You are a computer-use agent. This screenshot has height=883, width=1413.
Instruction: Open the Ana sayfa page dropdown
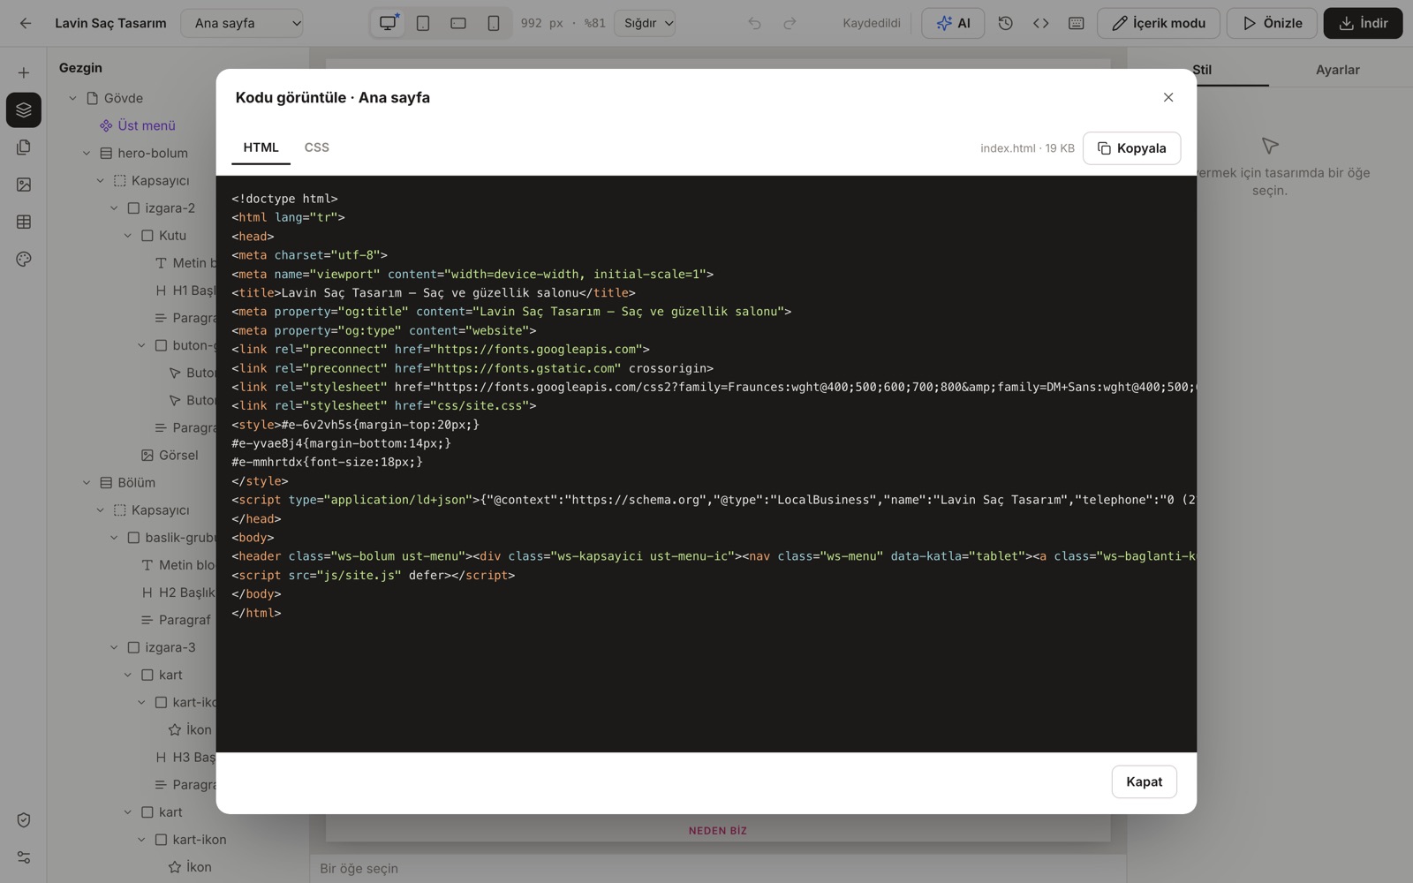[x=242, y=23]
